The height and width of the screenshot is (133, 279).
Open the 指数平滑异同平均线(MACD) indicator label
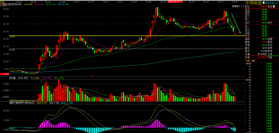[x=22, y=103]
